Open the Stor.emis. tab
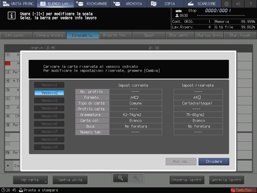This screenshot has height=193, width=257. coord(180,35)
